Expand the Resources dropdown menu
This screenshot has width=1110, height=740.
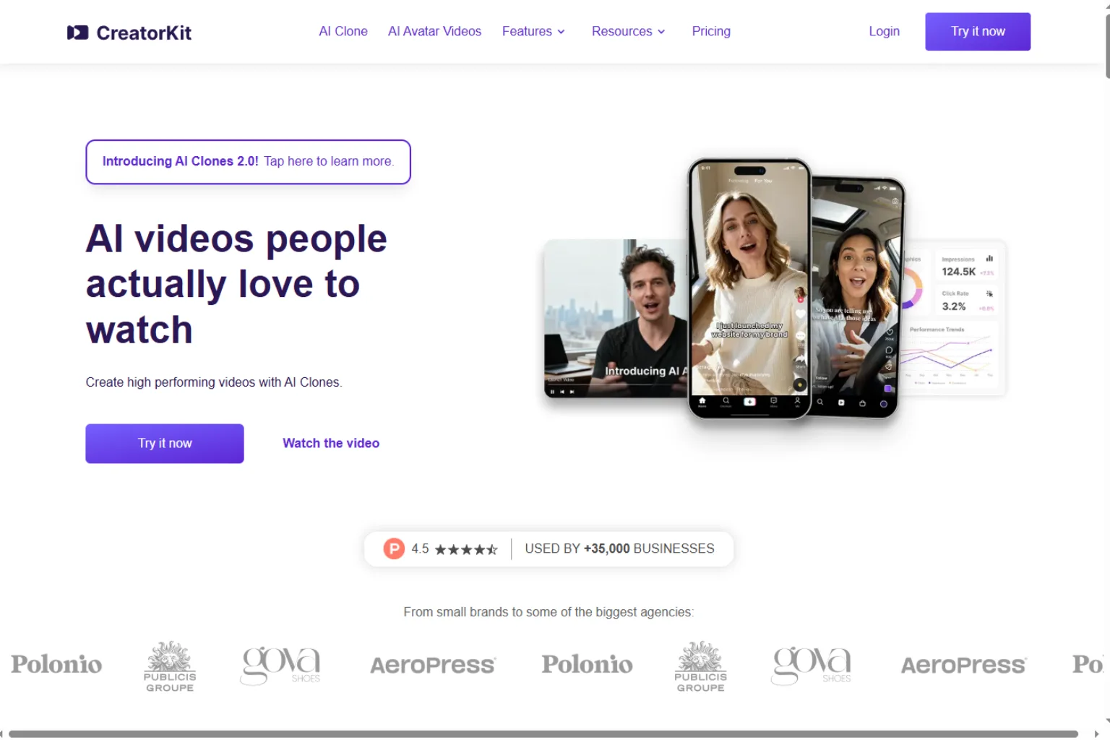pos(628,31)
